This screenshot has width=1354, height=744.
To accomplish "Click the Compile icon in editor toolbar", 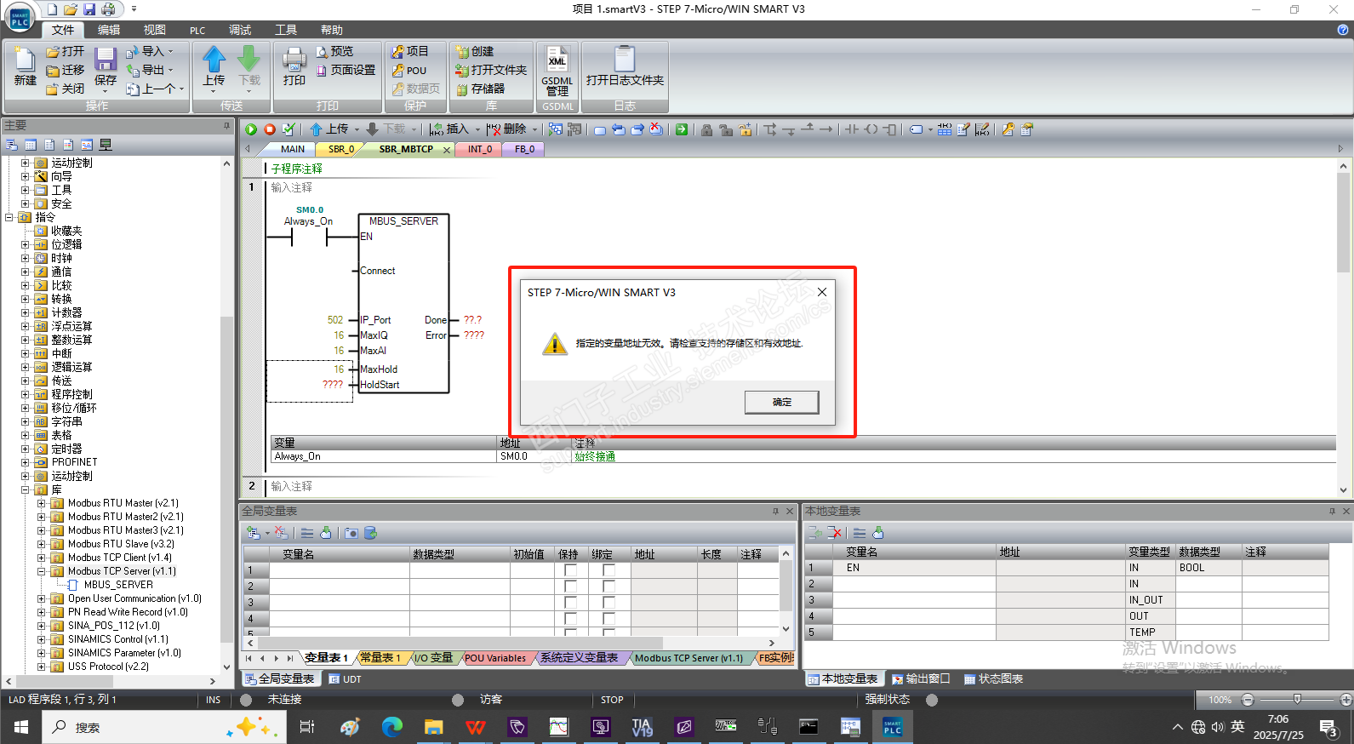I will point(289,129).
